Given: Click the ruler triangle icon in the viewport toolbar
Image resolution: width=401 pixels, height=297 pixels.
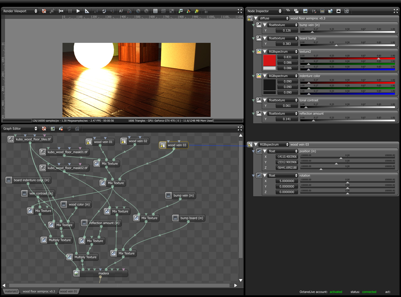Looking at the screenshot, I should 87,11.
